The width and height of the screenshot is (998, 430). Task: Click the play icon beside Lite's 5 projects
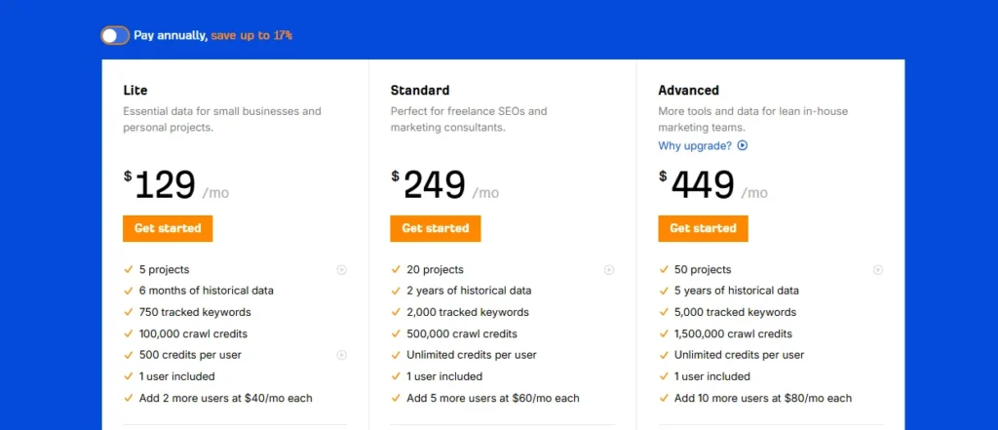click(x=341, y=270)
